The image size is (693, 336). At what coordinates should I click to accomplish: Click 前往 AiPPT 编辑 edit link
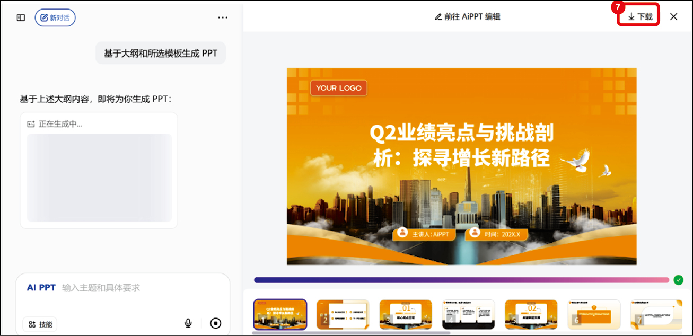click(467, 16)
